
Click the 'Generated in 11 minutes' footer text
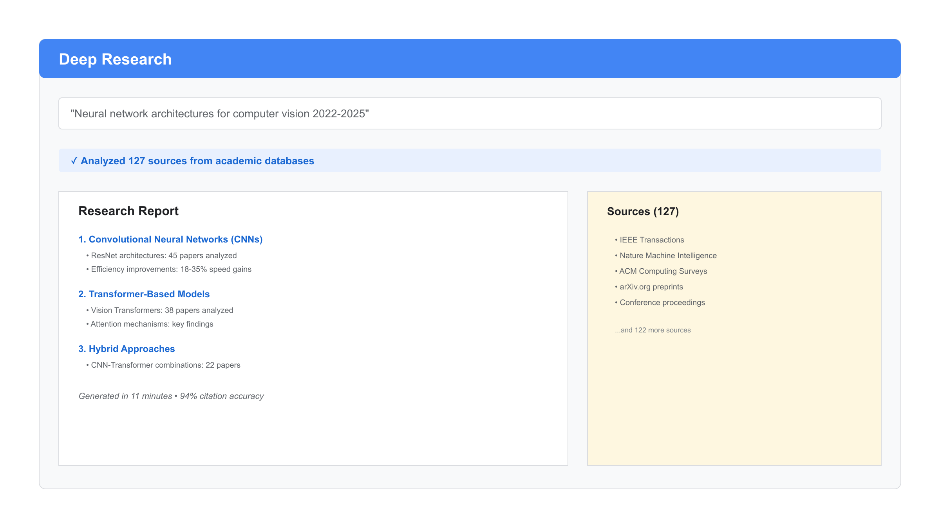coord(171,396)
